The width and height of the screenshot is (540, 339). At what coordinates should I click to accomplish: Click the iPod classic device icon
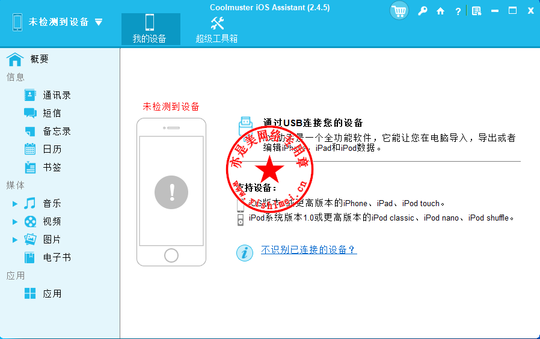click(x=241, y=219)
